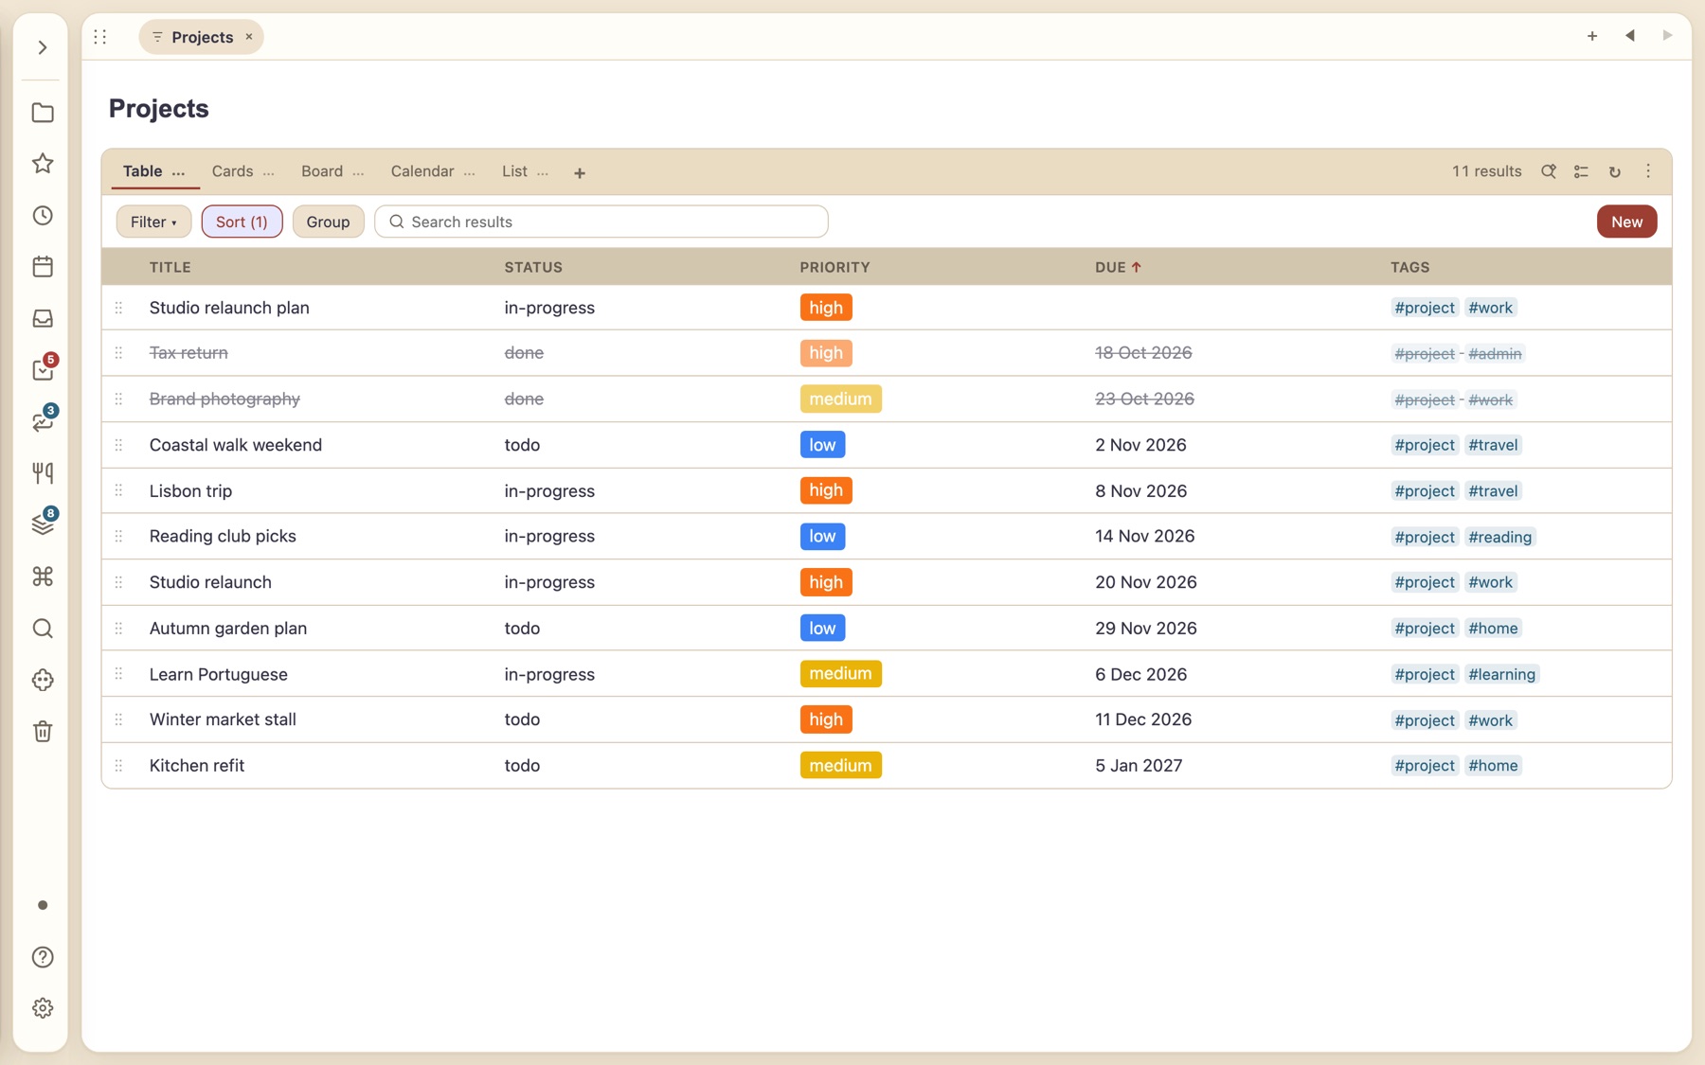The height and width of the screenshot is (1065, 1705).
Task: Open the Filter dropdown
Action: point(153,222)
